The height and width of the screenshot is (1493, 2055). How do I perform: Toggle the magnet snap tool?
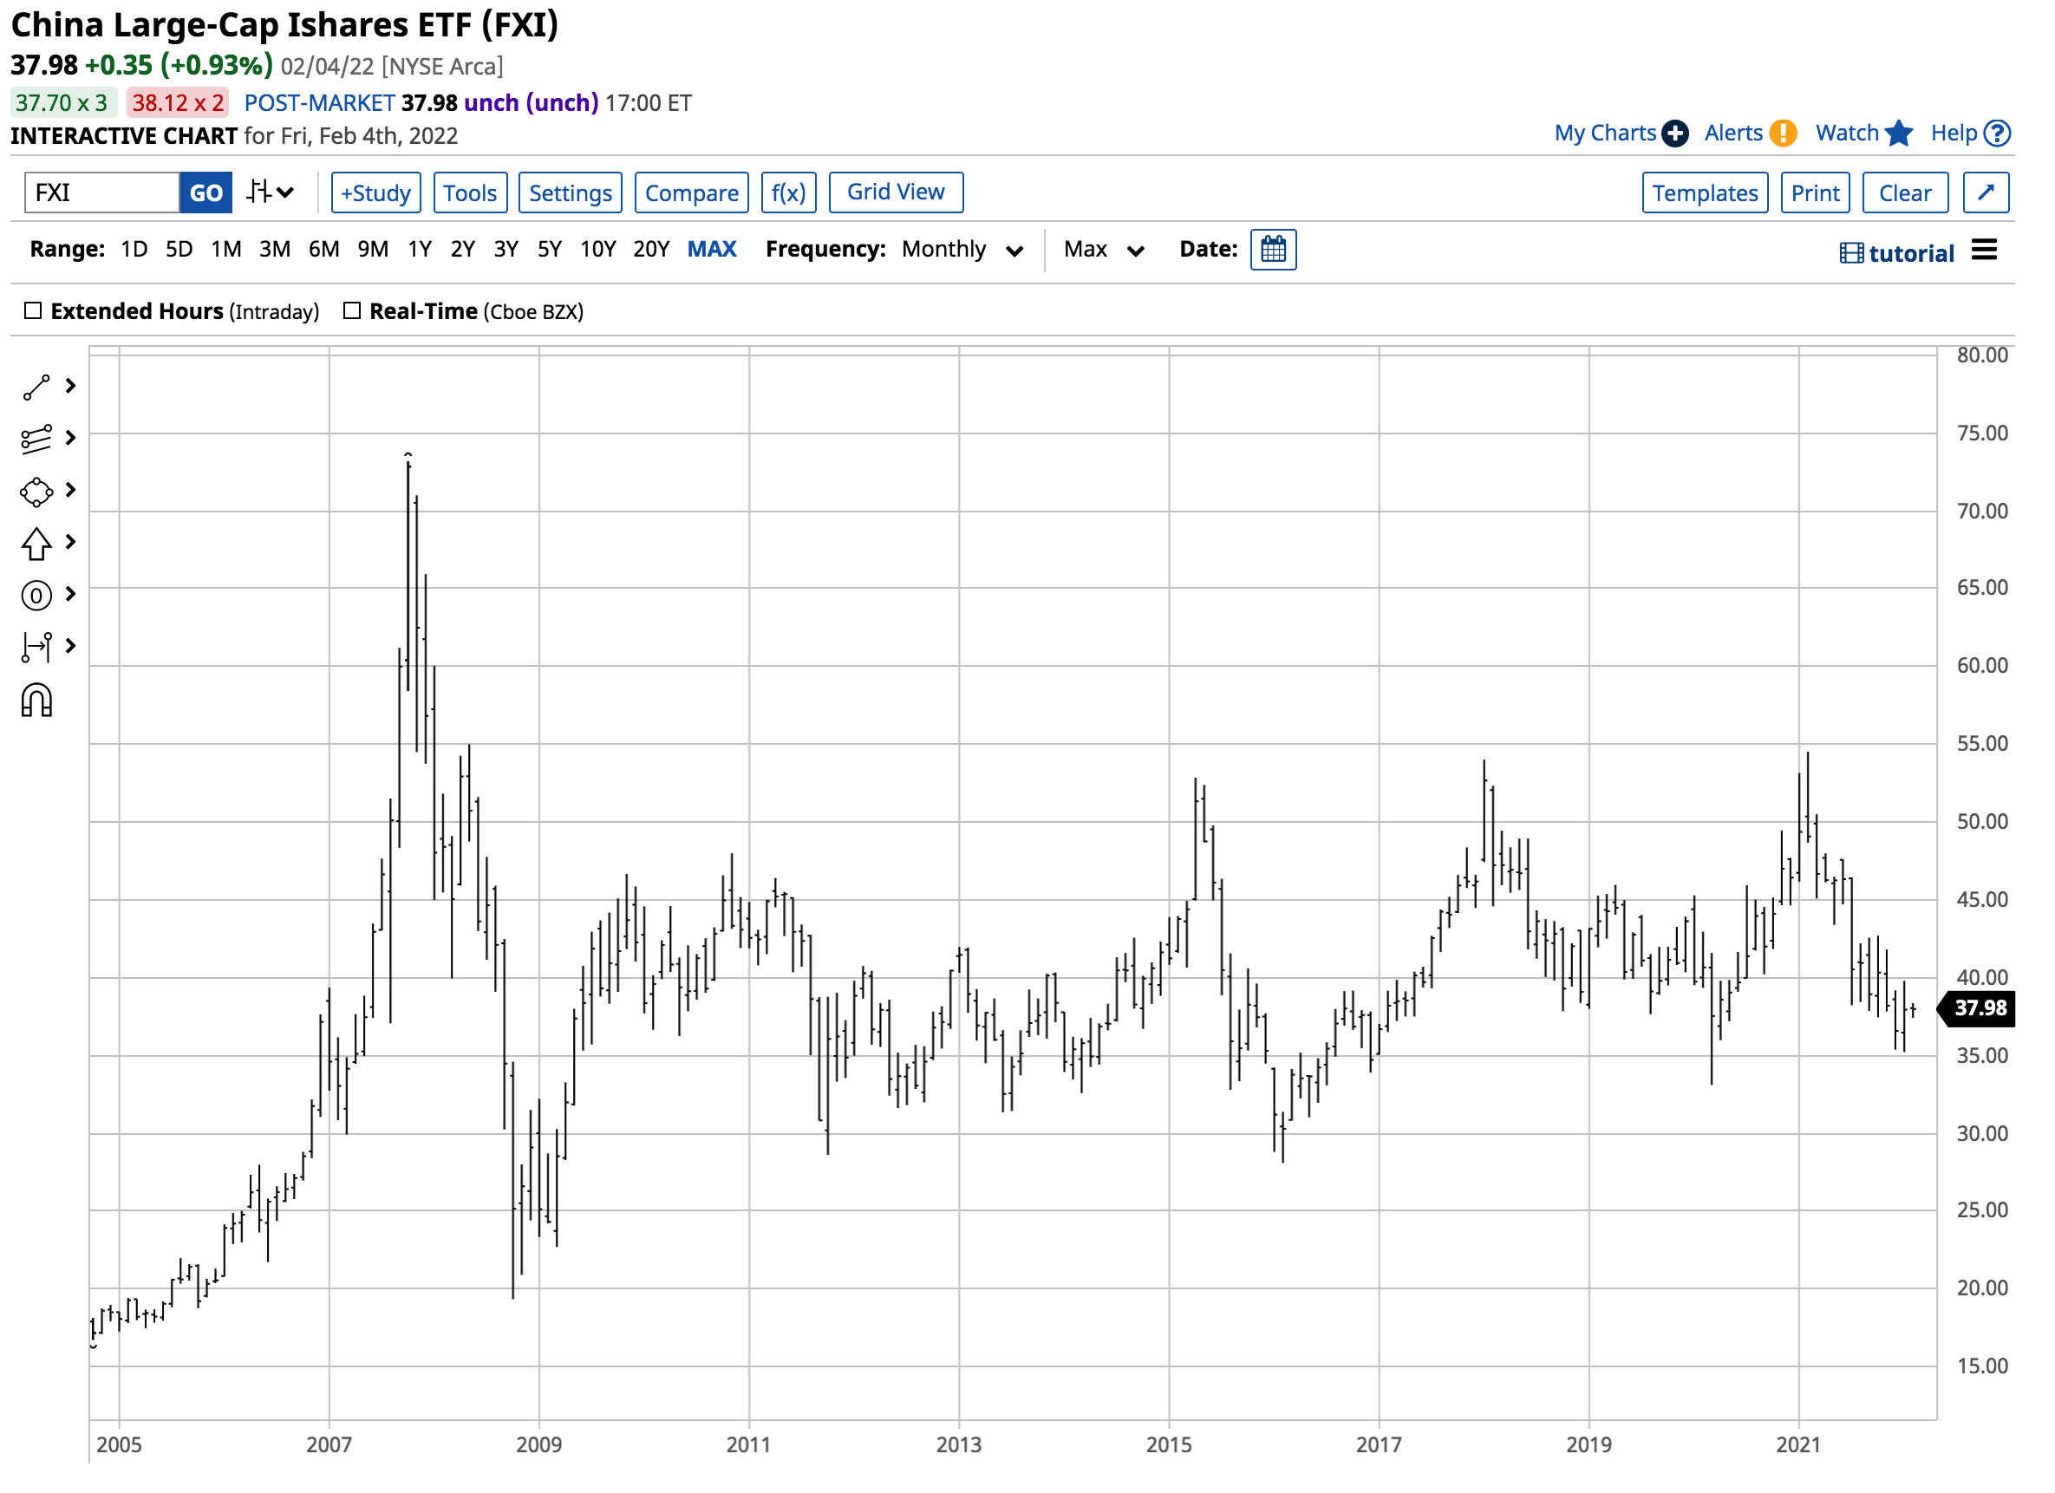tap(36, 700)
